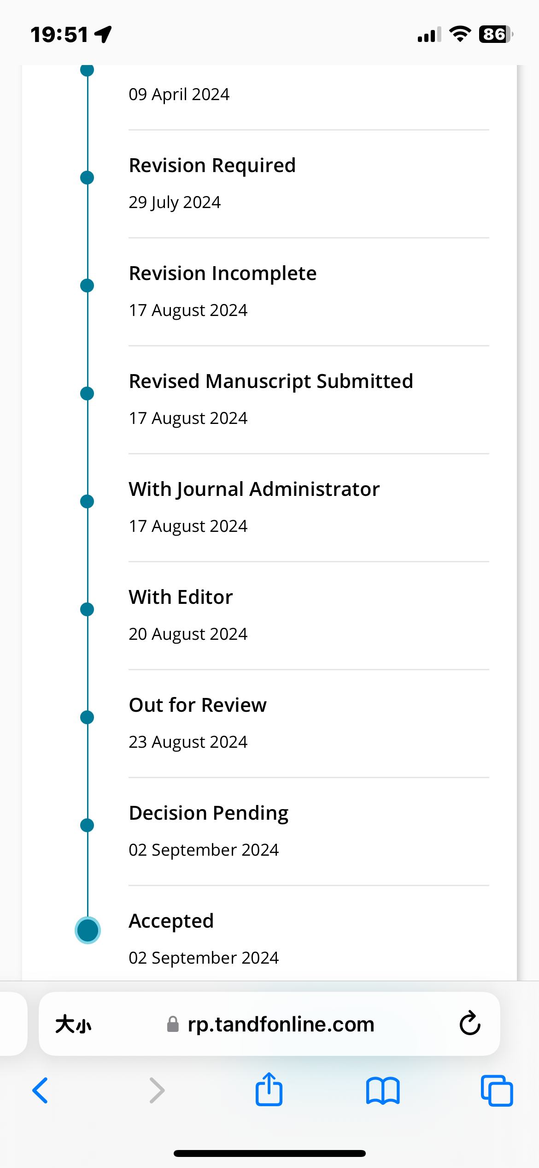The height and width of the screenshot is (1168, 539).
Task: Tap Safari forward arrow
Action: pyautogui.click(x=157, y=1091)
